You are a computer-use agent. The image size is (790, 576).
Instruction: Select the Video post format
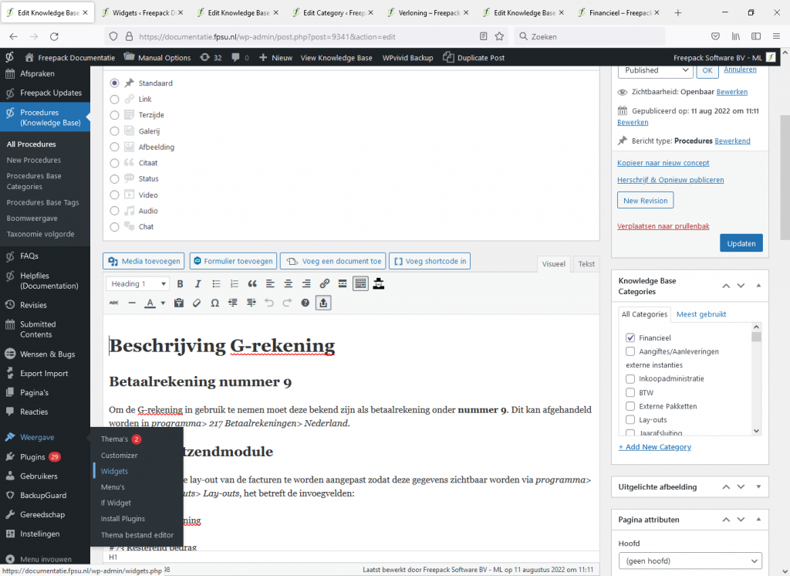114,195
